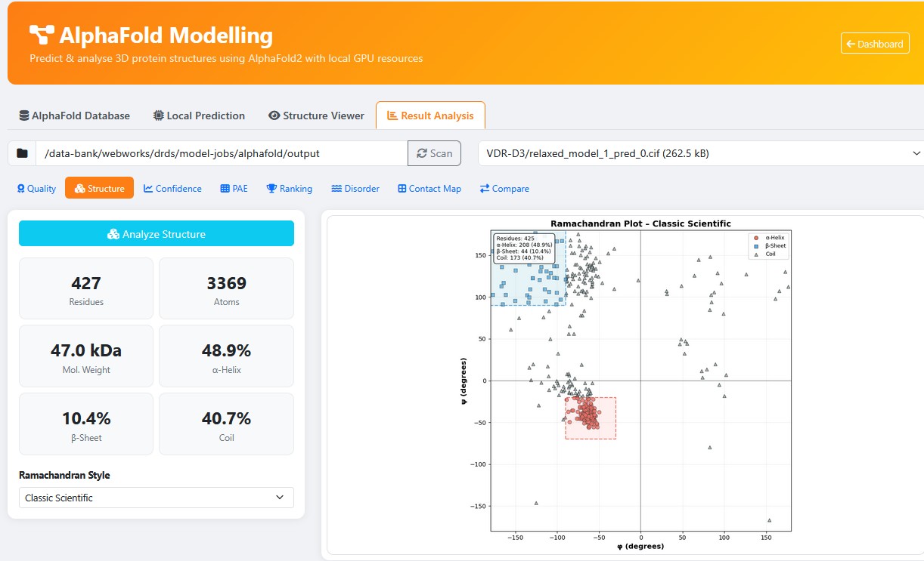Click the refresh icon in the Scan button
This screenshot has width=924, height=561.
422,153
